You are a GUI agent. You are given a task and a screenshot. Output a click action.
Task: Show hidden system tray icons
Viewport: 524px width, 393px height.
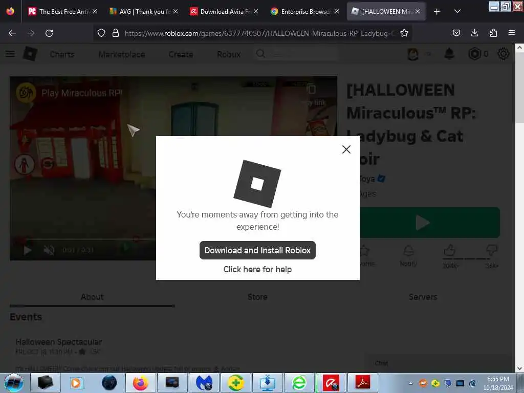[411, 383]
